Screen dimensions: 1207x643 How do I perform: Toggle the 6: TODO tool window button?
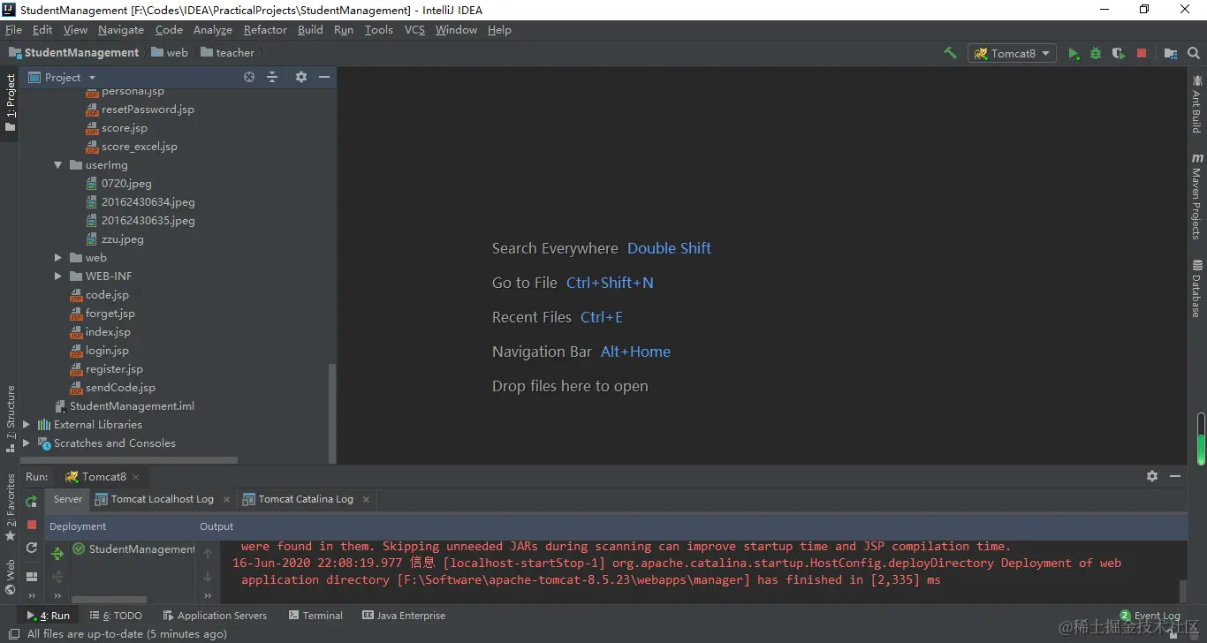116,616
